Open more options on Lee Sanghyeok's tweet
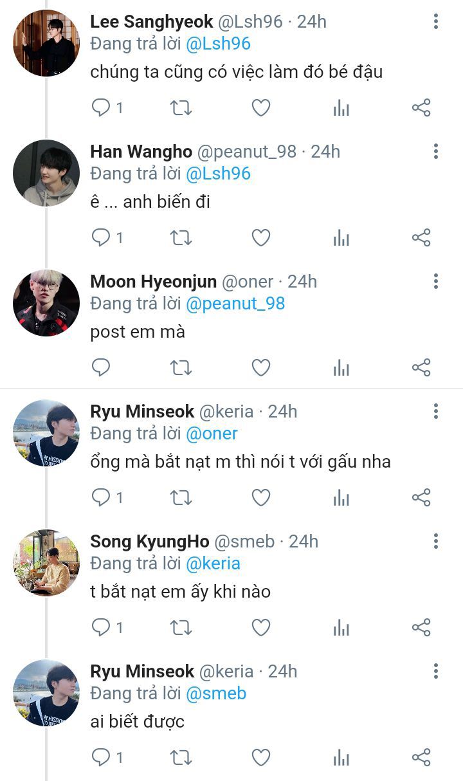Viewport: 463px width, 781px height. tap(436, 22)
